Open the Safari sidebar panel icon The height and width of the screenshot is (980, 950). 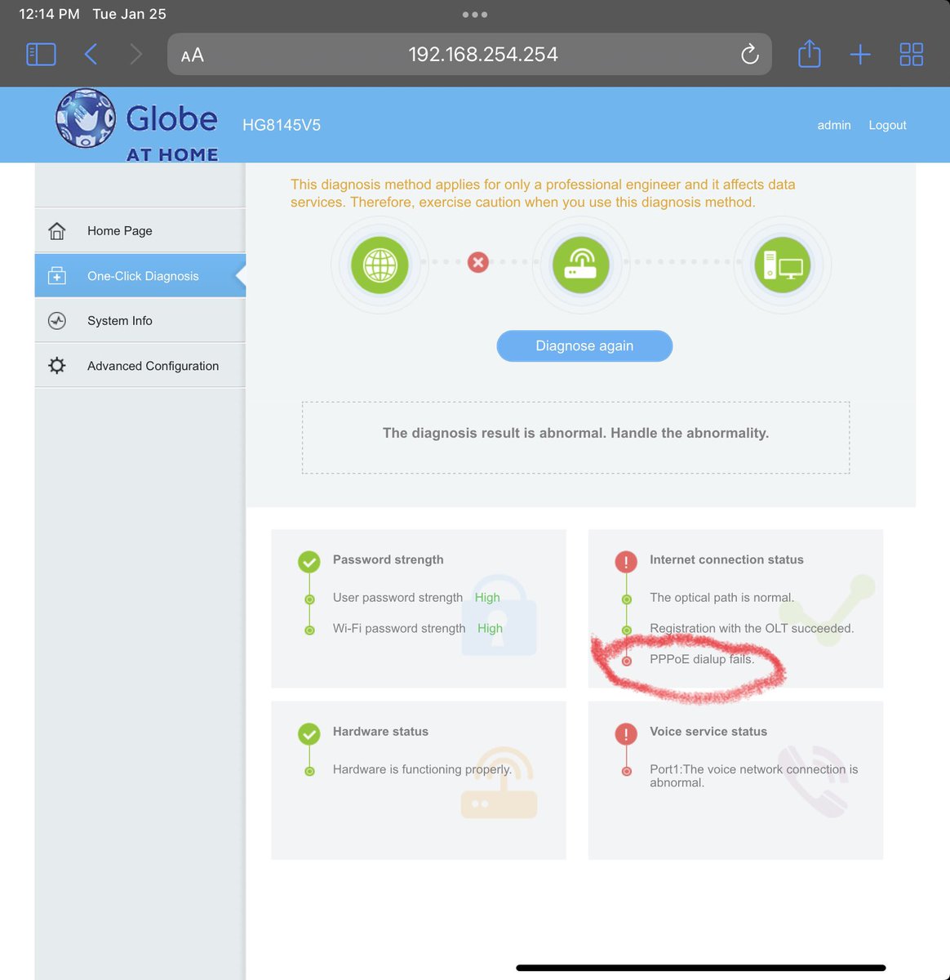tap(42, 55)
